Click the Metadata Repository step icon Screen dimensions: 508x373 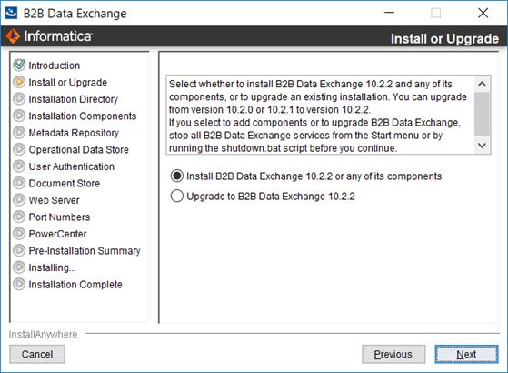click(19, 132)
